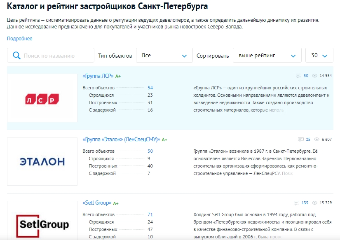Open the «Setl Group» developer link
This screenshot has height=240, width=340.
pyautogui.click(x=97, y=203)
